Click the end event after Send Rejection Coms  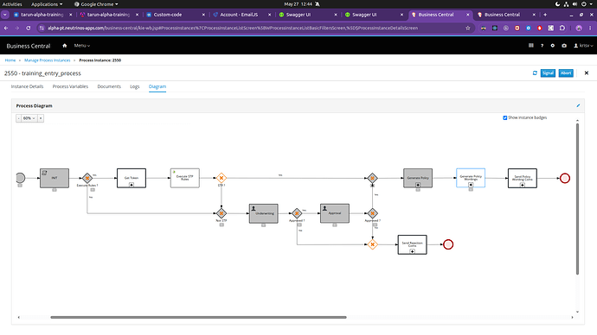coord(448,244)
